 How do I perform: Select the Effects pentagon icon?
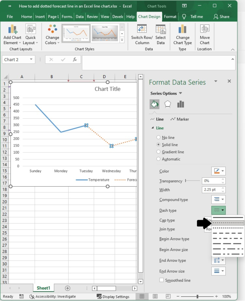(168, 104)
